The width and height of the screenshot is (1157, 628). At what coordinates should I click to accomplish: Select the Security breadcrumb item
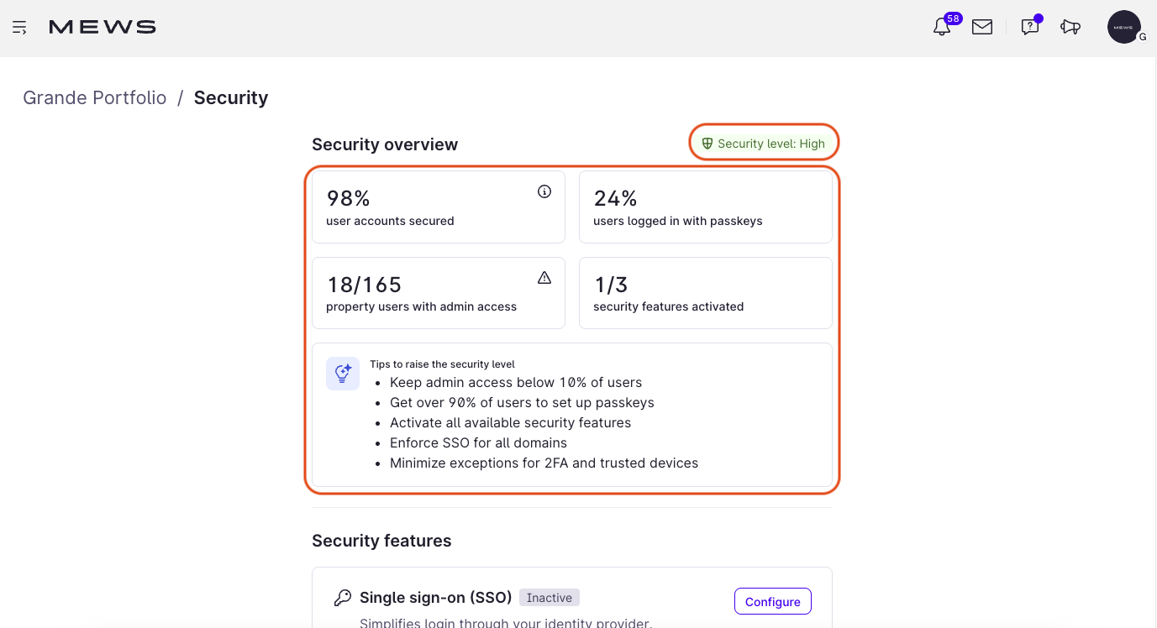(x=231, y=97)
